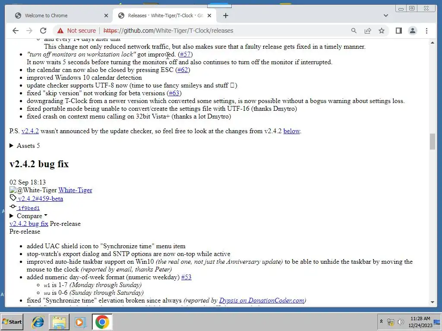Screen dimensions: 442x331
Task: Click the network tray icon
Action: pyautogui.click(x=390, y=322)
